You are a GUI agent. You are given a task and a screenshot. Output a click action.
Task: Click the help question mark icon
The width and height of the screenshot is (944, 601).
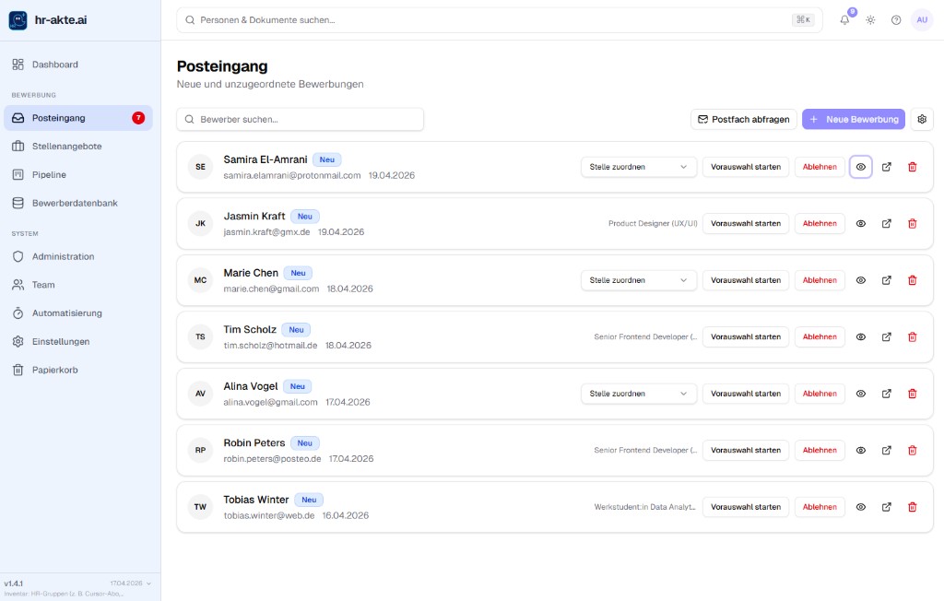click(x=896, y=20)
